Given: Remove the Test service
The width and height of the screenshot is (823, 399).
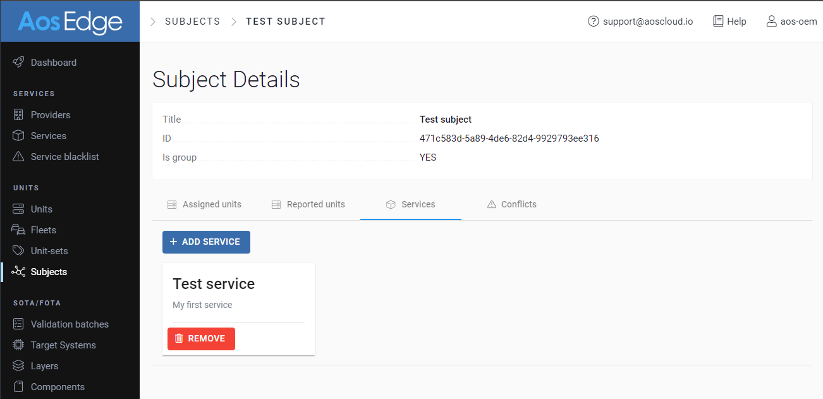Looking at the screenshot, I should (201, 338).
